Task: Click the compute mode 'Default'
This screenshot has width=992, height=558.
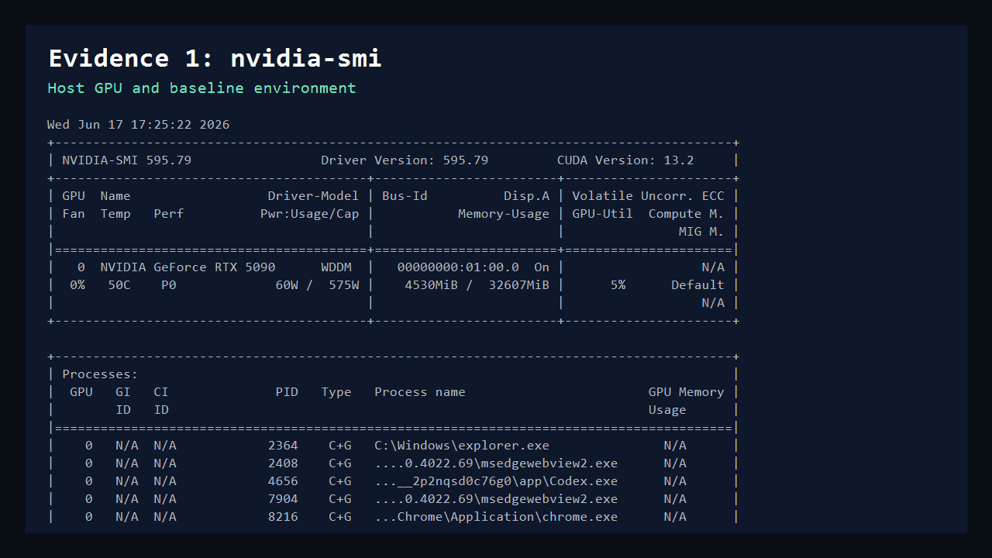Action: [x=697, y=285]
